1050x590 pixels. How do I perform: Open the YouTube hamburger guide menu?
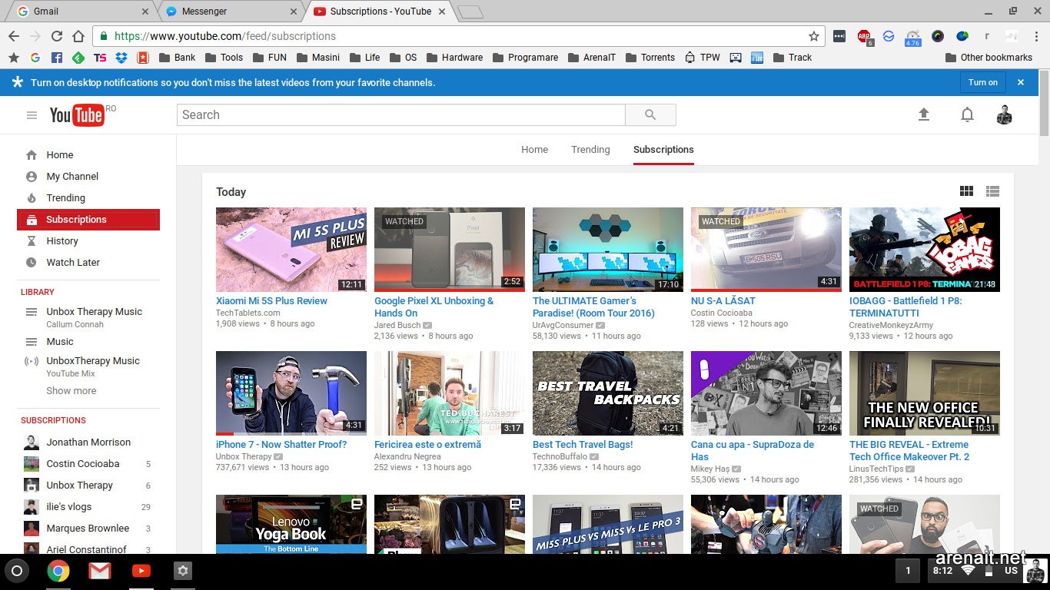[x=32, y=115]
